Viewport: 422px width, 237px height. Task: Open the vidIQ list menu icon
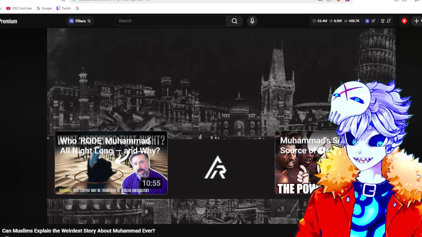click(373, 21)
